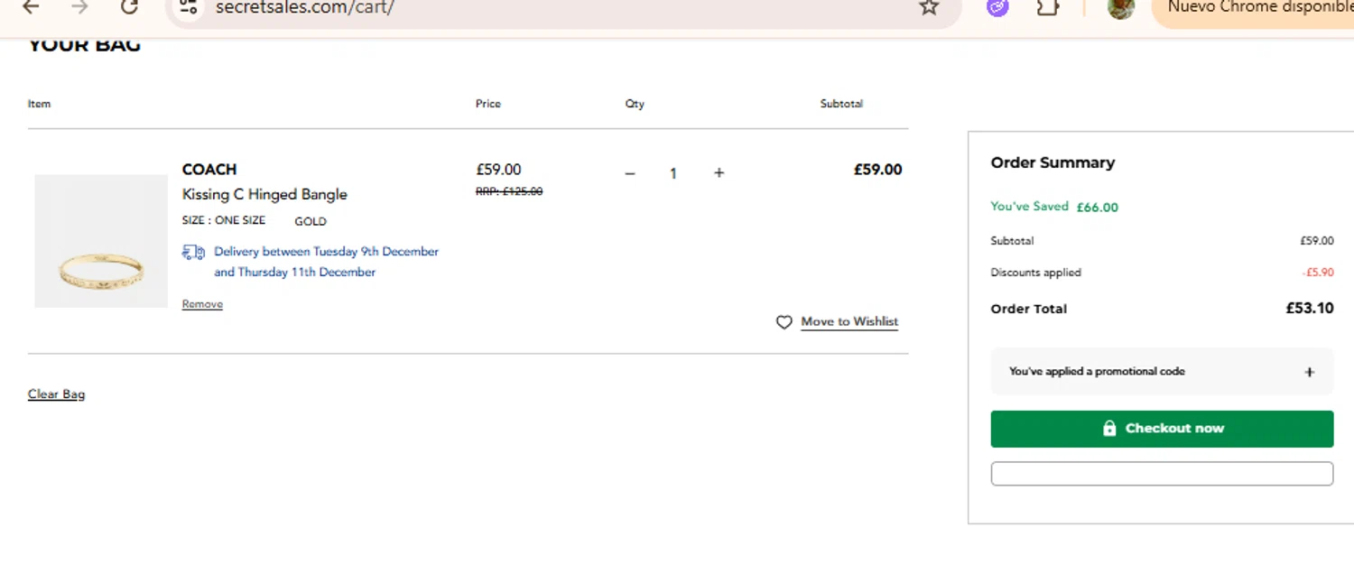The image size is (1354, 565).
Task: Click the secretsales.com address bar
Action: coord(542,7)
